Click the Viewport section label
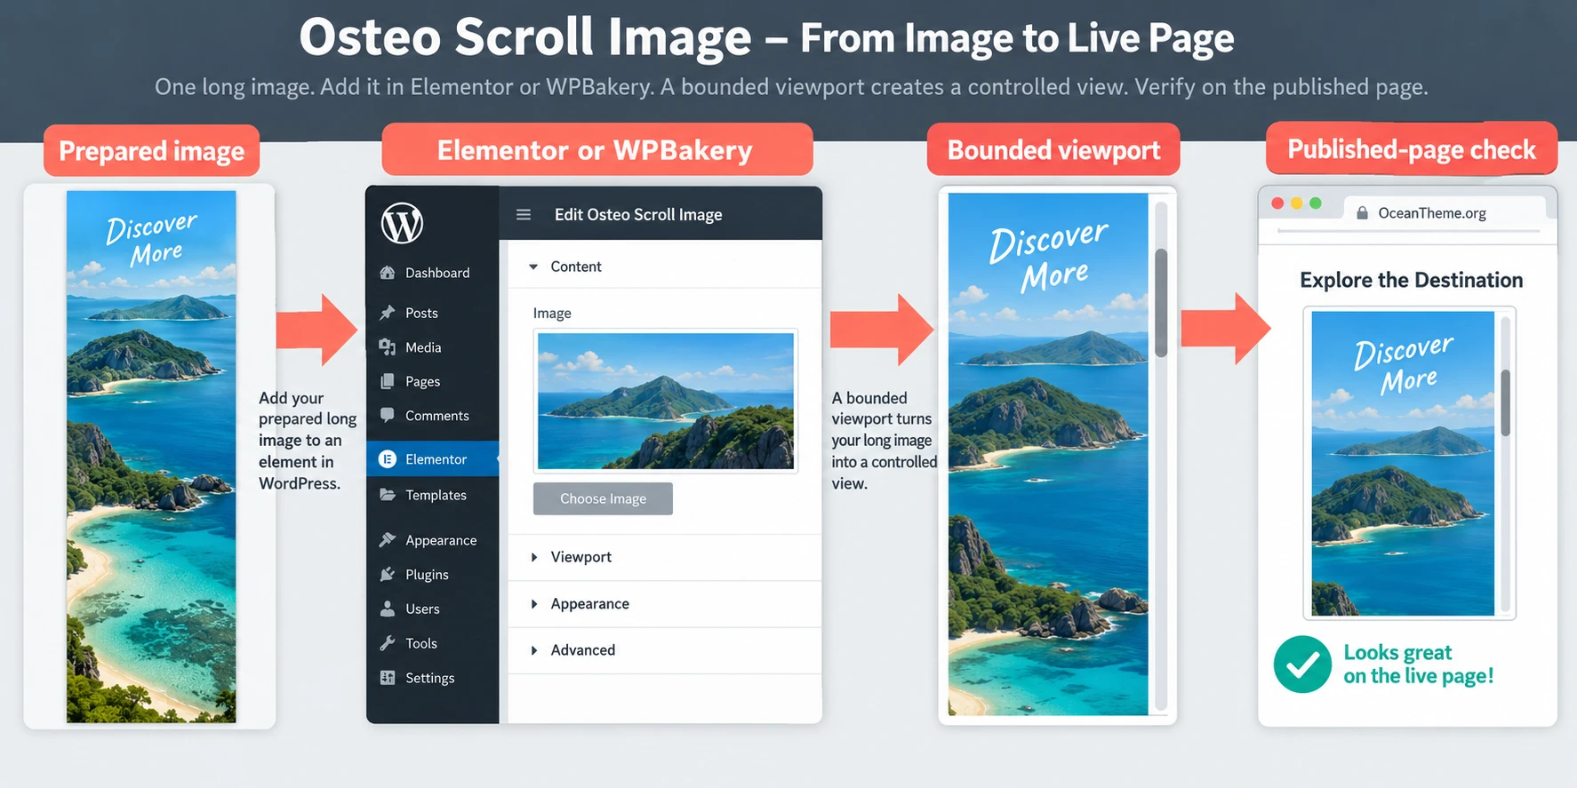 click(581, 557)
